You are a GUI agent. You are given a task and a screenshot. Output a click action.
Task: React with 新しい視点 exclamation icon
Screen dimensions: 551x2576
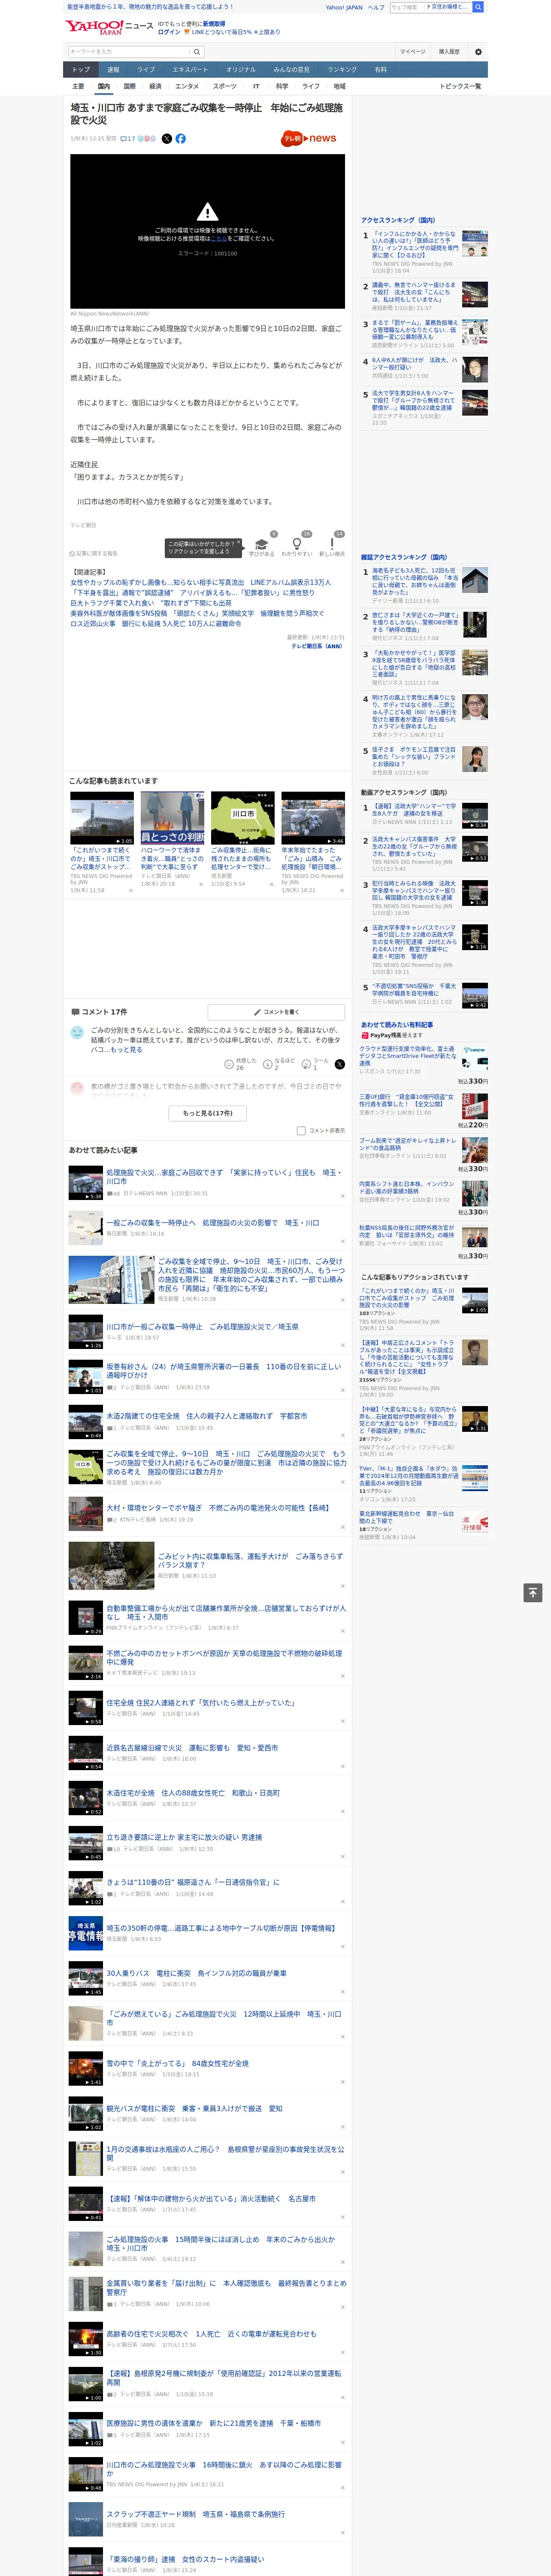[332, 544]
